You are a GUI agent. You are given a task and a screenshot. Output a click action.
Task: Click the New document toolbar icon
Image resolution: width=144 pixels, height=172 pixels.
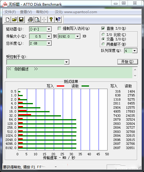[7, 20]
